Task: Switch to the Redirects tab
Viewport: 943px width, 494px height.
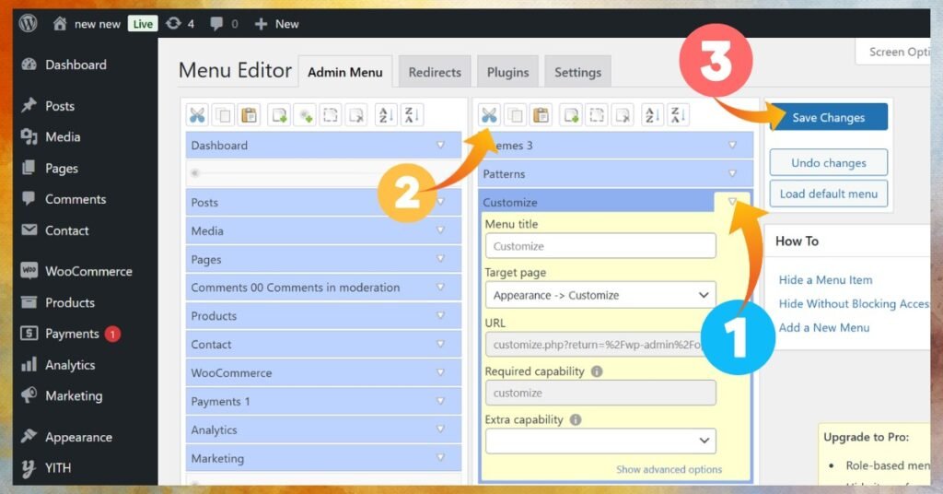Action: coord(435,72)
